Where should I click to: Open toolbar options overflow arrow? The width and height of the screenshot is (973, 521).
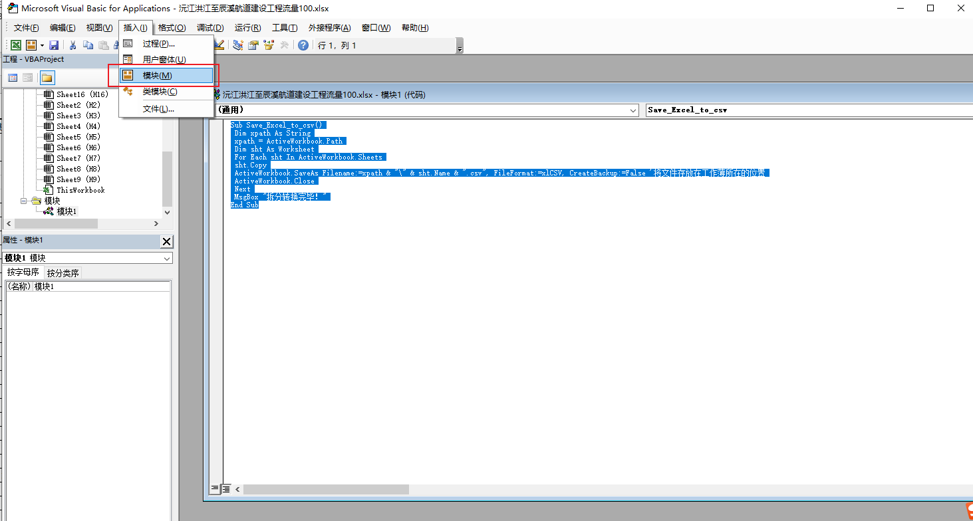(460, 47)
